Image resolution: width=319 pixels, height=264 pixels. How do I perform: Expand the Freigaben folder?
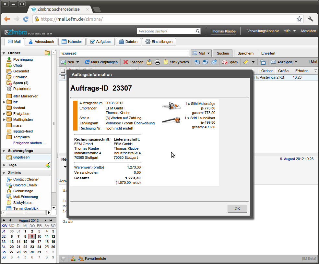point(4,114)
